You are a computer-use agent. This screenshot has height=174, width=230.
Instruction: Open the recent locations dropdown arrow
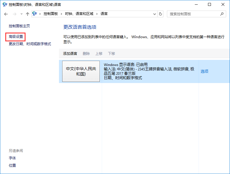21,14
